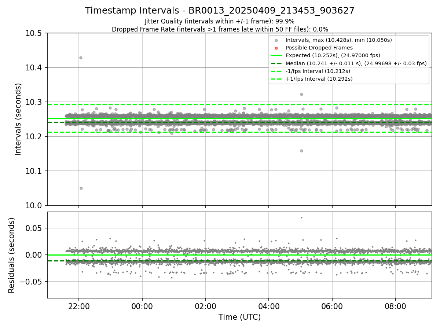This screenshot has width=440, height=330.
Task: Click the plot title "Timestamp Intervals - BR0013_20250409_213453_903627"
Action: [x=220, y=11]
